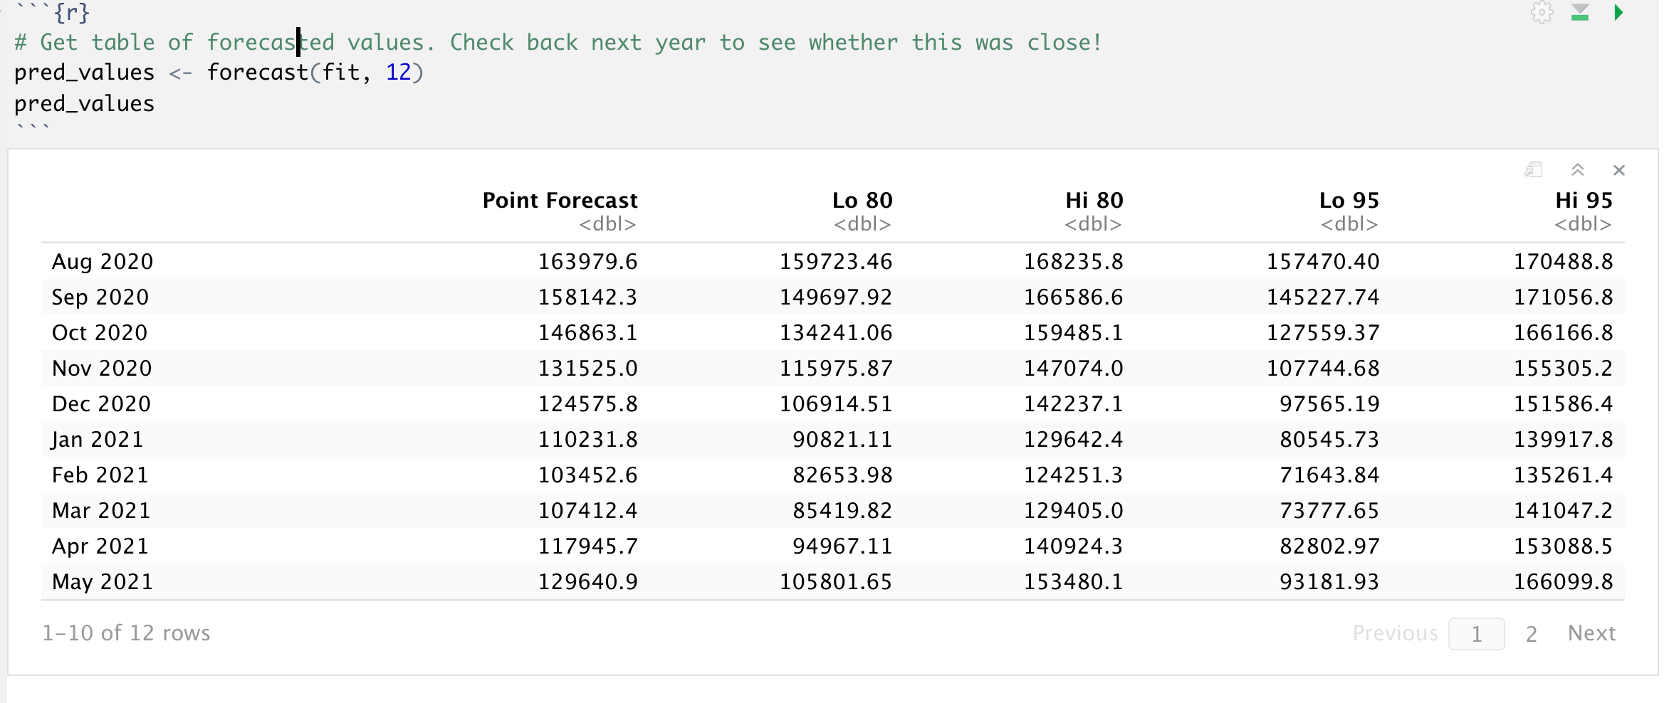Viewport: 1669px width, 703px height.
Task: Run all chunks above this one
Action: (1580, 13)
